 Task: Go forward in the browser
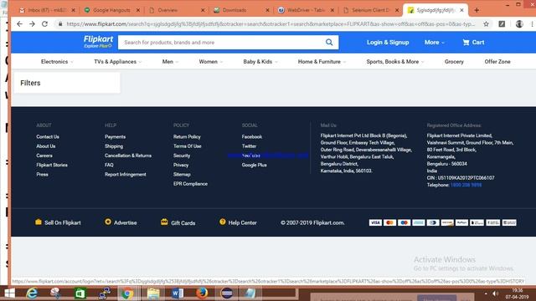pos(32,24)
